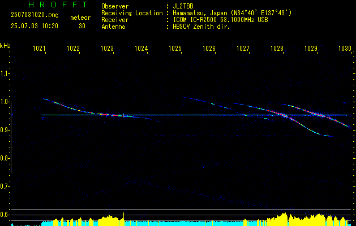
Task: Click the 0.8 frequency axis label
Action: pyautogui.click(x=5, y=158)
